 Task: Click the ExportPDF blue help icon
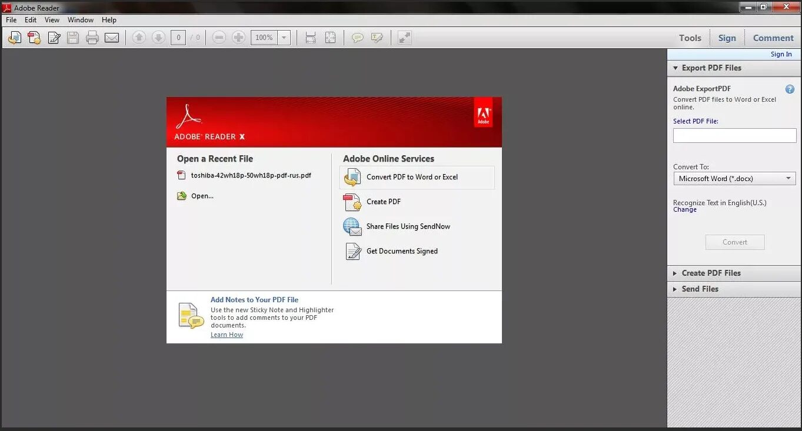[790, 89]
